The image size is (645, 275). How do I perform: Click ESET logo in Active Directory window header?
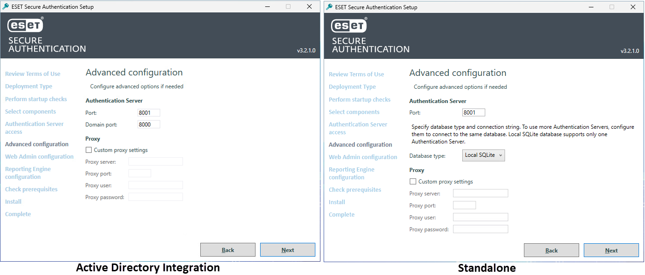[x=26, y=25]
